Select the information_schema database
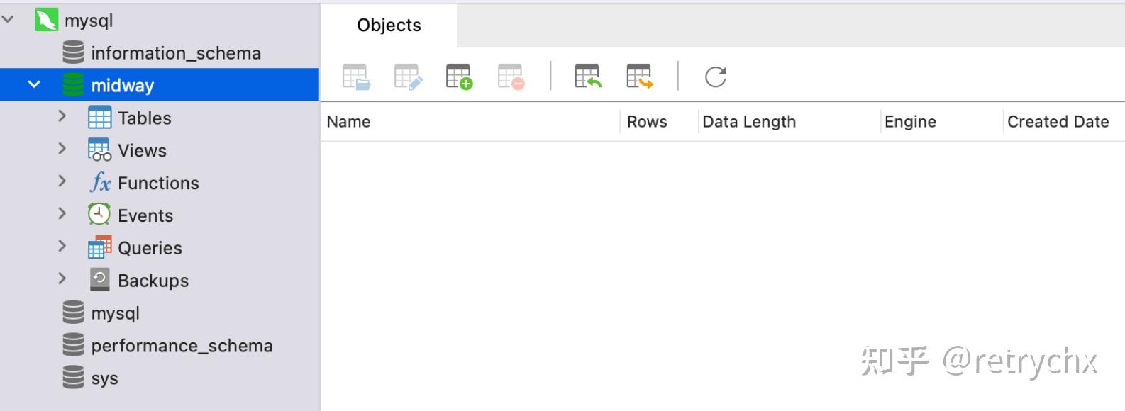Screen dimensions: 1125x411 tap(175, 53)
